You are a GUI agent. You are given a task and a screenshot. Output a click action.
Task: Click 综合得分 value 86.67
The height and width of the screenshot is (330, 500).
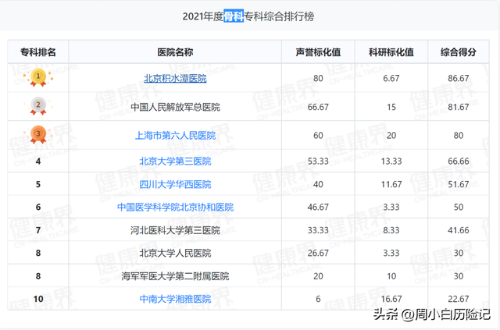click(459, 78)
